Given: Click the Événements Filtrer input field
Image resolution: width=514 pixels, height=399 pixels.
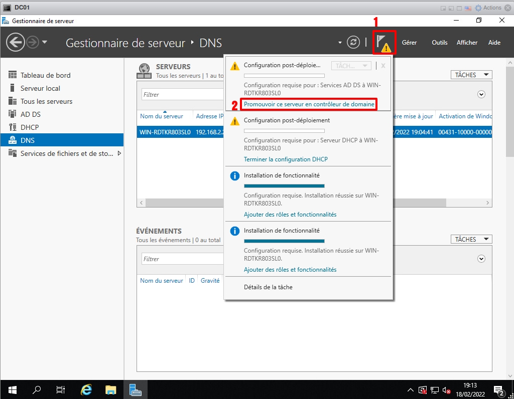Looking at the screenshot, I should click(182, 259).
